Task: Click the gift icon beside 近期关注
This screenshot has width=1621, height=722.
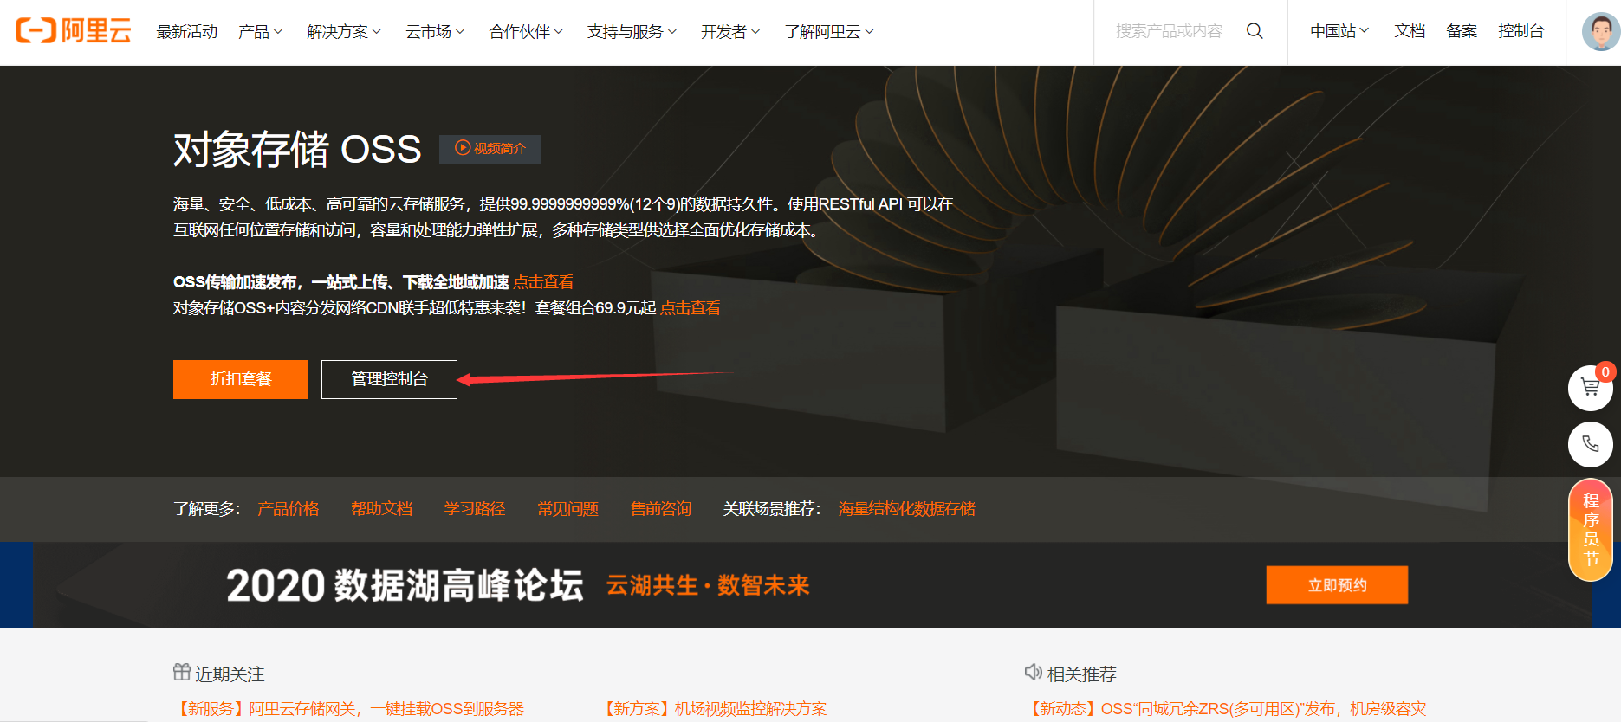Action: coord(182,672)
